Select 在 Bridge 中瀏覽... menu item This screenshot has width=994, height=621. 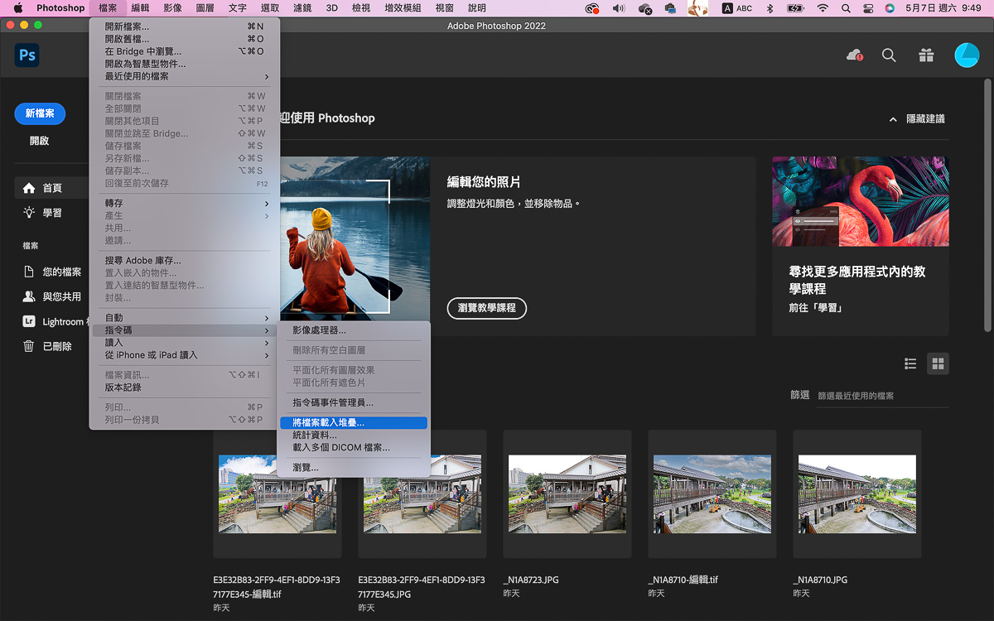184,51
